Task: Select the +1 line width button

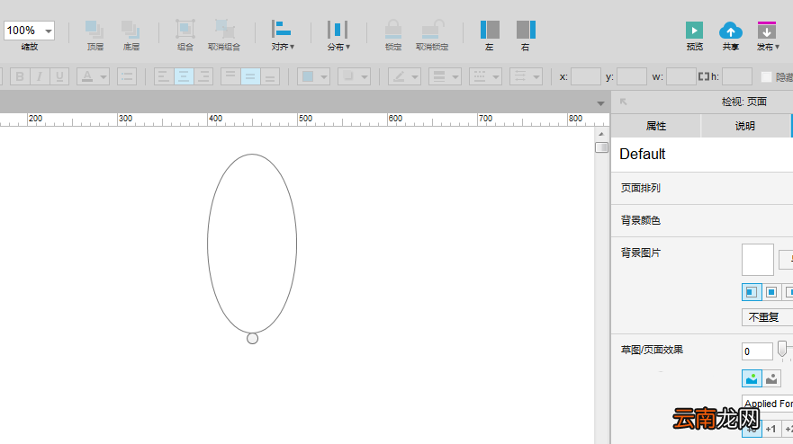Action: pyautogui.click(x=770, y=429)
